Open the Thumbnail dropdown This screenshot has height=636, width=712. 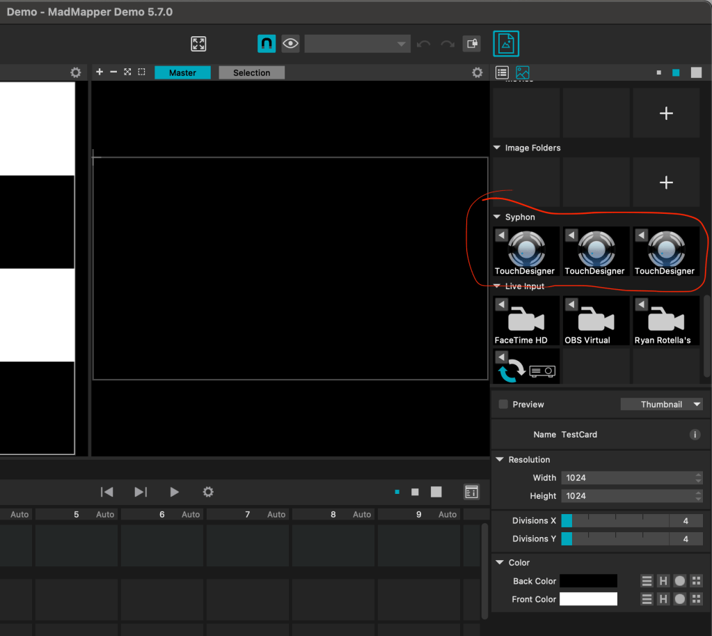[x=661, y=405]
